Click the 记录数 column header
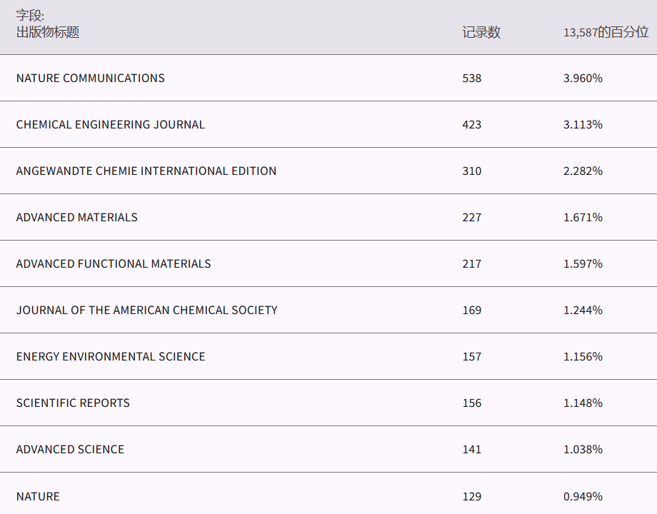This screenshot has width=657, height=514. (x=481, y=32)
